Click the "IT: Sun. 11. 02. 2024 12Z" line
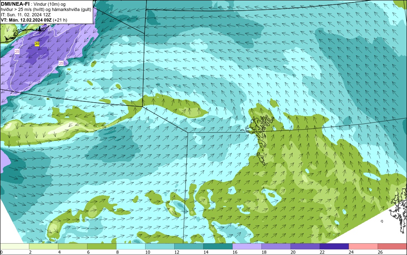 [26, 15]
